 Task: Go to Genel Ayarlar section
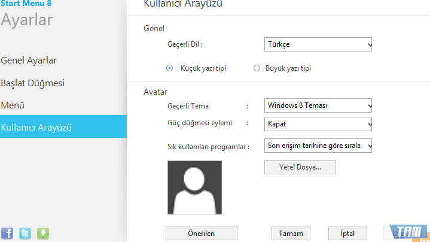pos(29,60)
